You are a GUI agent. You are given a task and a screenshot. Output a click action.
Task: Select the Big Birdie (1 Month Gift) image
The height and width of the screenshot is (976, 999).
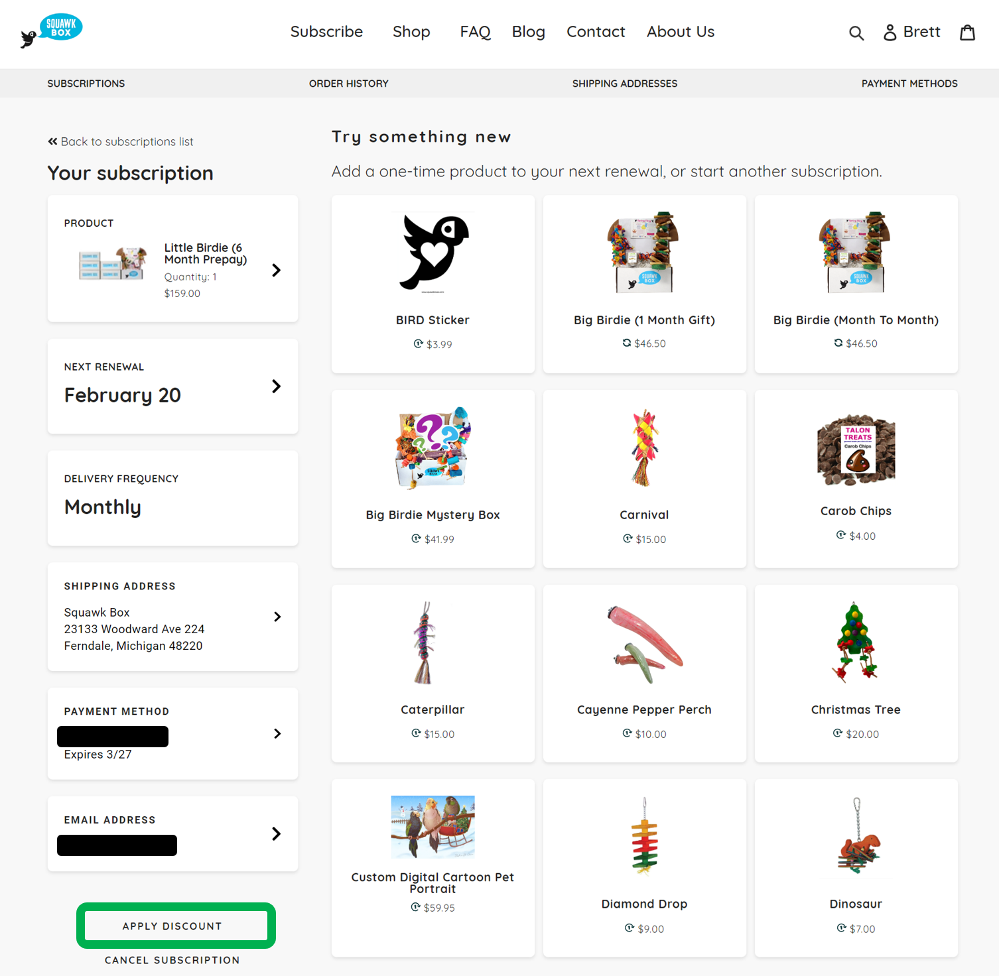click(x=644, y=252)
